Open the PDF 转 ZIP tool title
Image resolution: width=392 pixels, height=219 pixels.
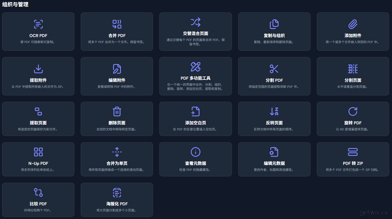click(353, 163)
